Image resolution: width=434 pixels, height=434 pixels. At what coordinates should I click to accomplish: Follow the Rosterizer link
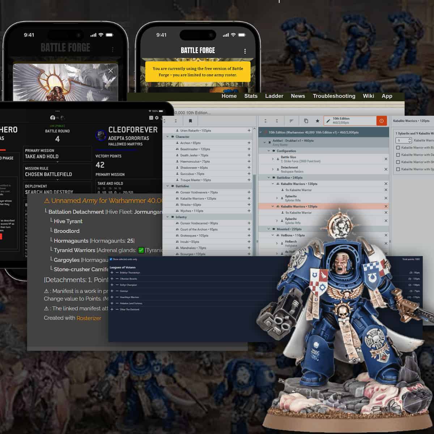(89, 318)
